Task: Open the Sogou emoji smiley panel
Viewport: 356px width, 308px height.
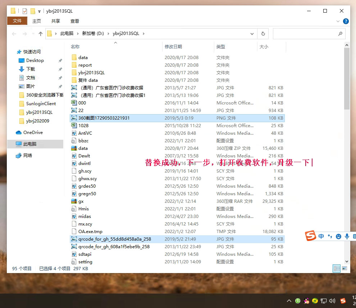Action: 338,236
